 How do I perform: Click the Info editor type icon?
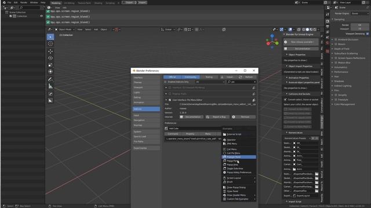(49, 8)
